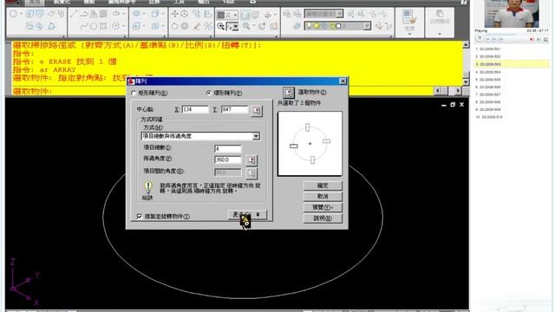The image size is (555, 312).
Task: Click the Zoom magnifier icon in view panel
Action: (220, 26)
